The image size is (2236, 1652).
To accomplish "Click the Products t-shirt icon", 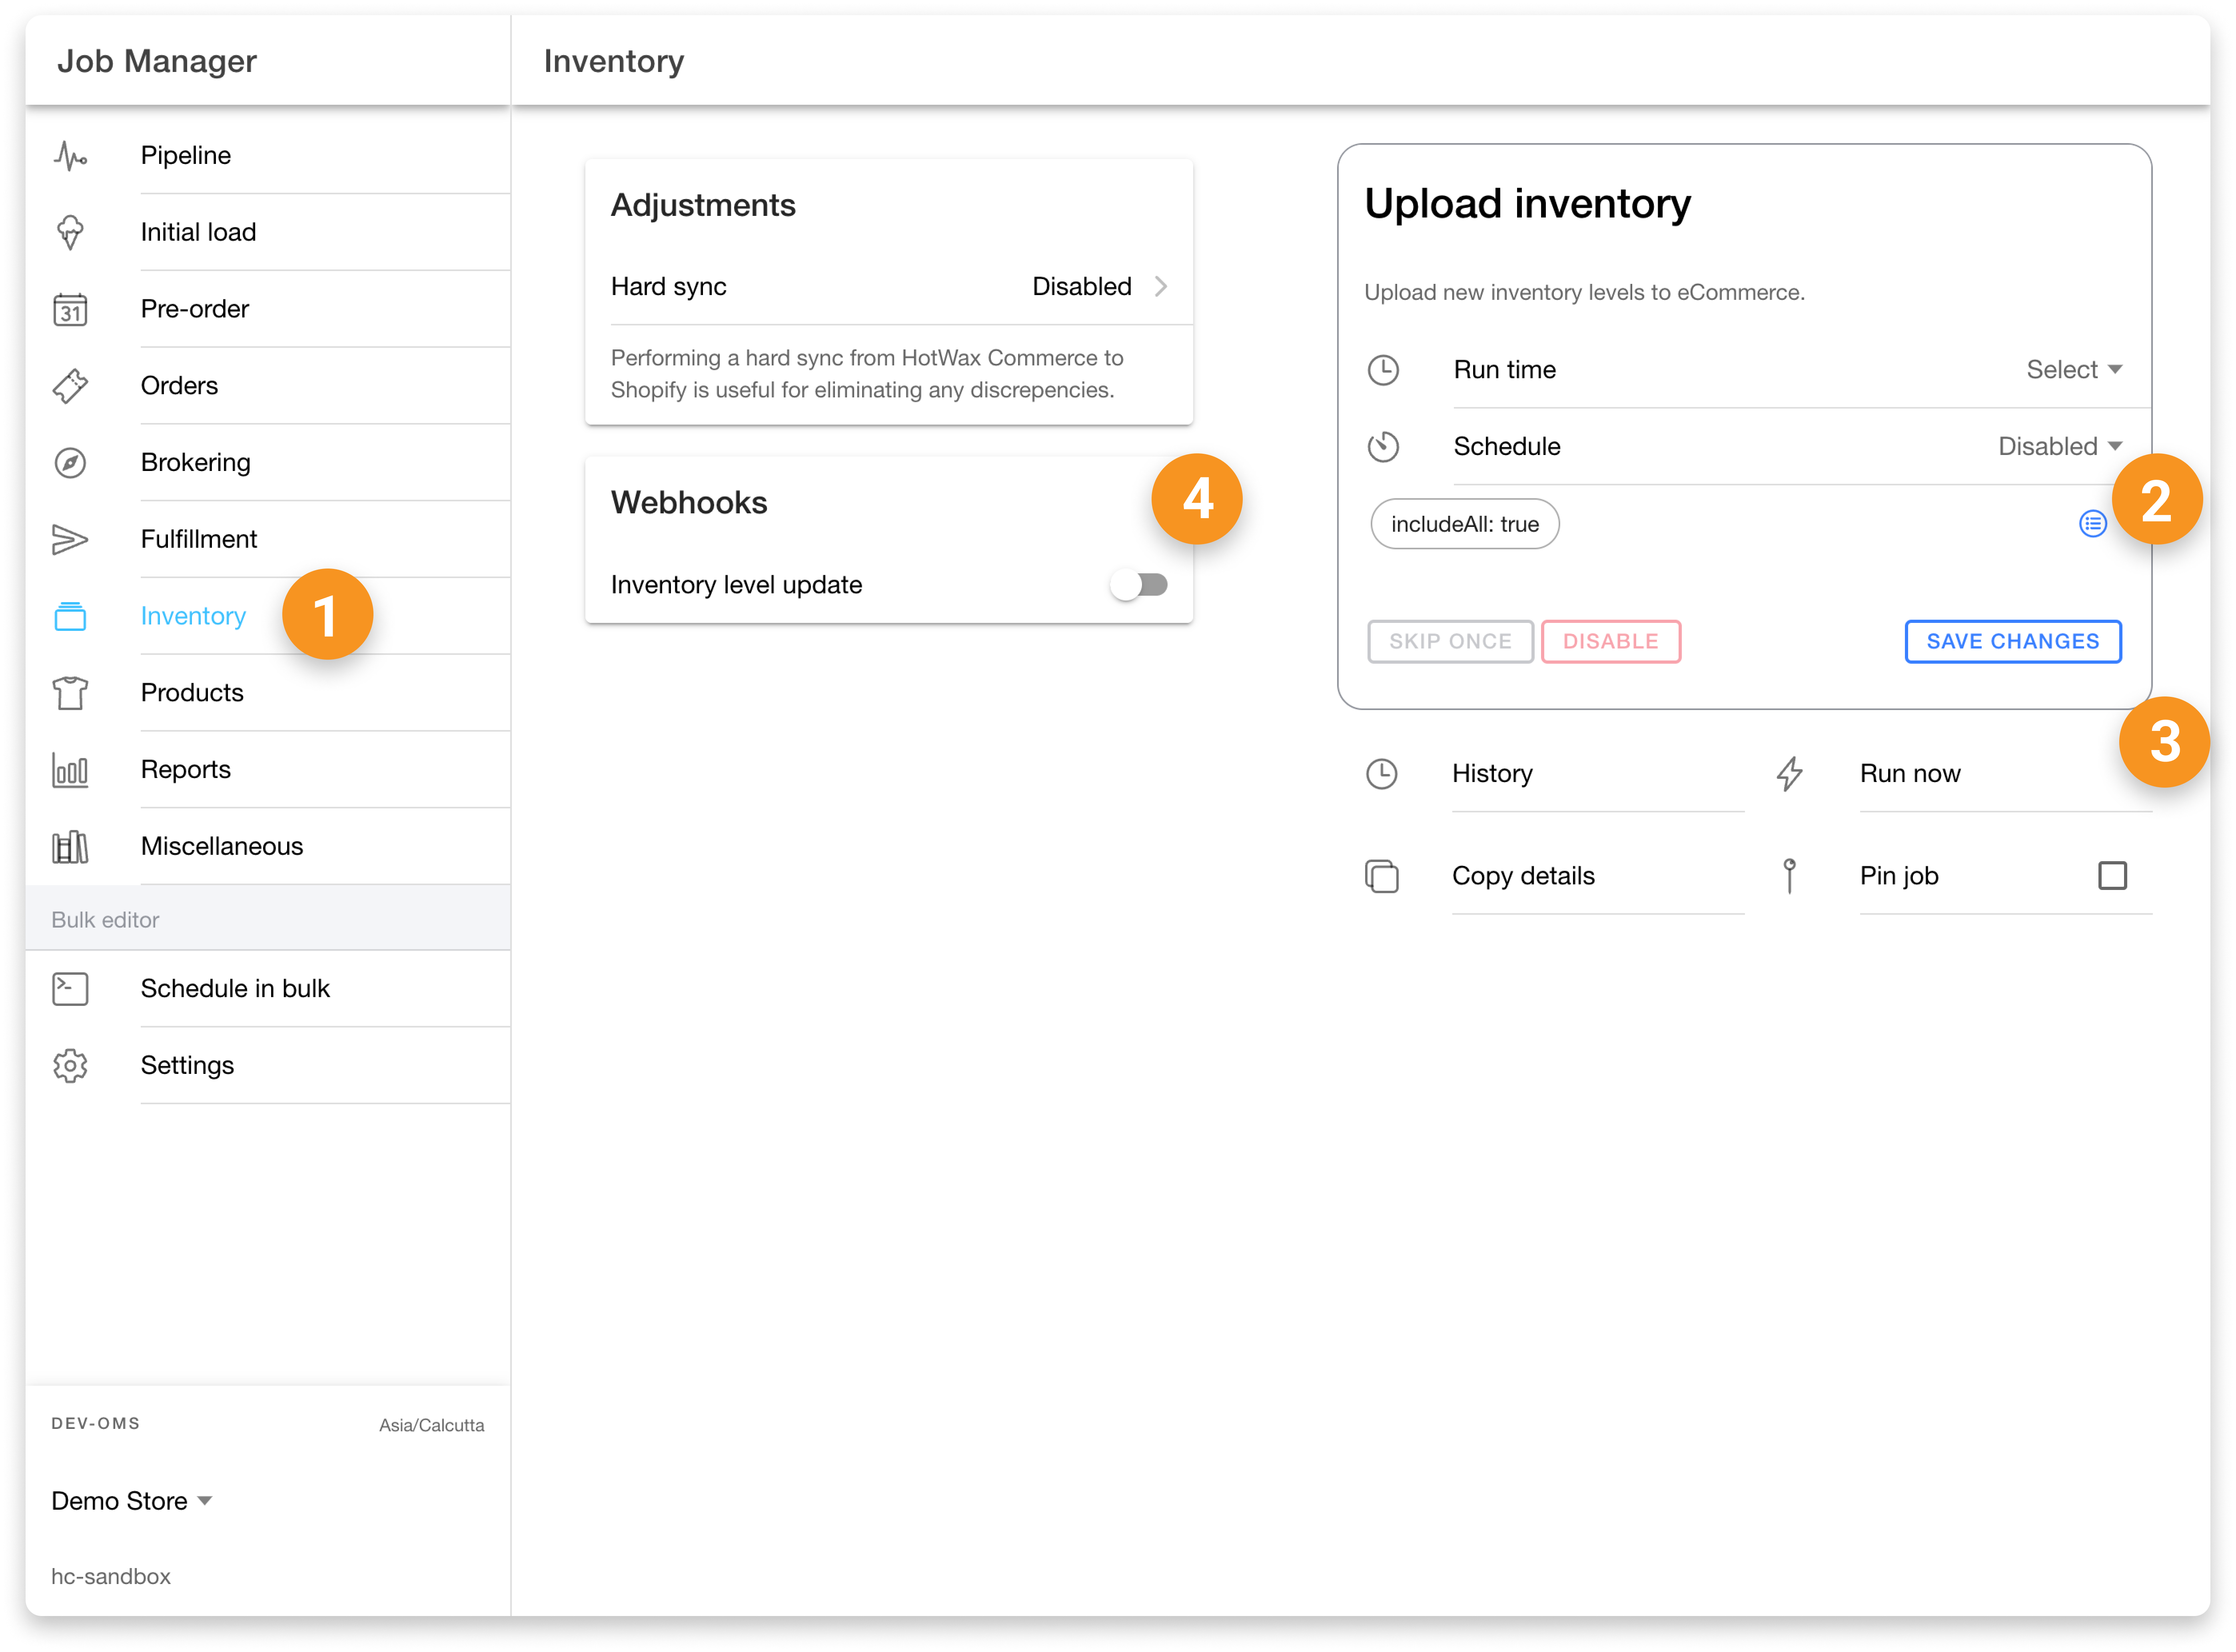I will click(x=70, y=693).
